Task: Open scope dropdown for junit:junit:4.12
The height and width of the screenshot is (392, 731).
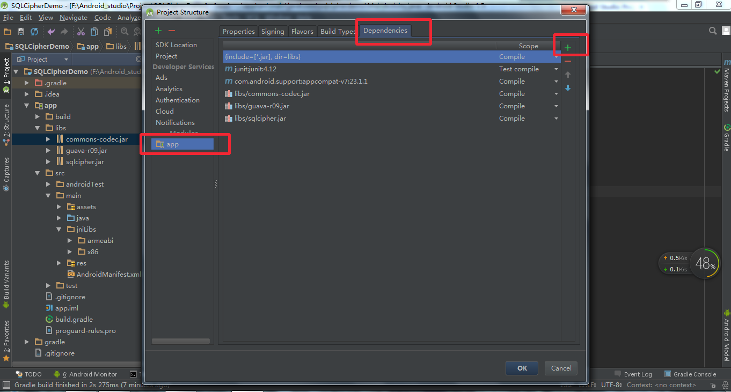Action: click(556, 69)
